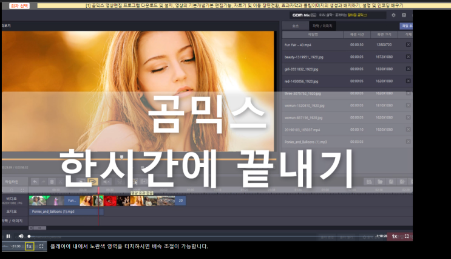Sort by 재생 시간 column header

pyautogui.click(x=357, y=35)
